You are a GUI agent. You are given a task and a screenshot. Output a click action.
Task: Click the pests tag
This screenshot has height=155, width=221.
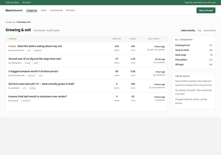[x=36, y=63]
